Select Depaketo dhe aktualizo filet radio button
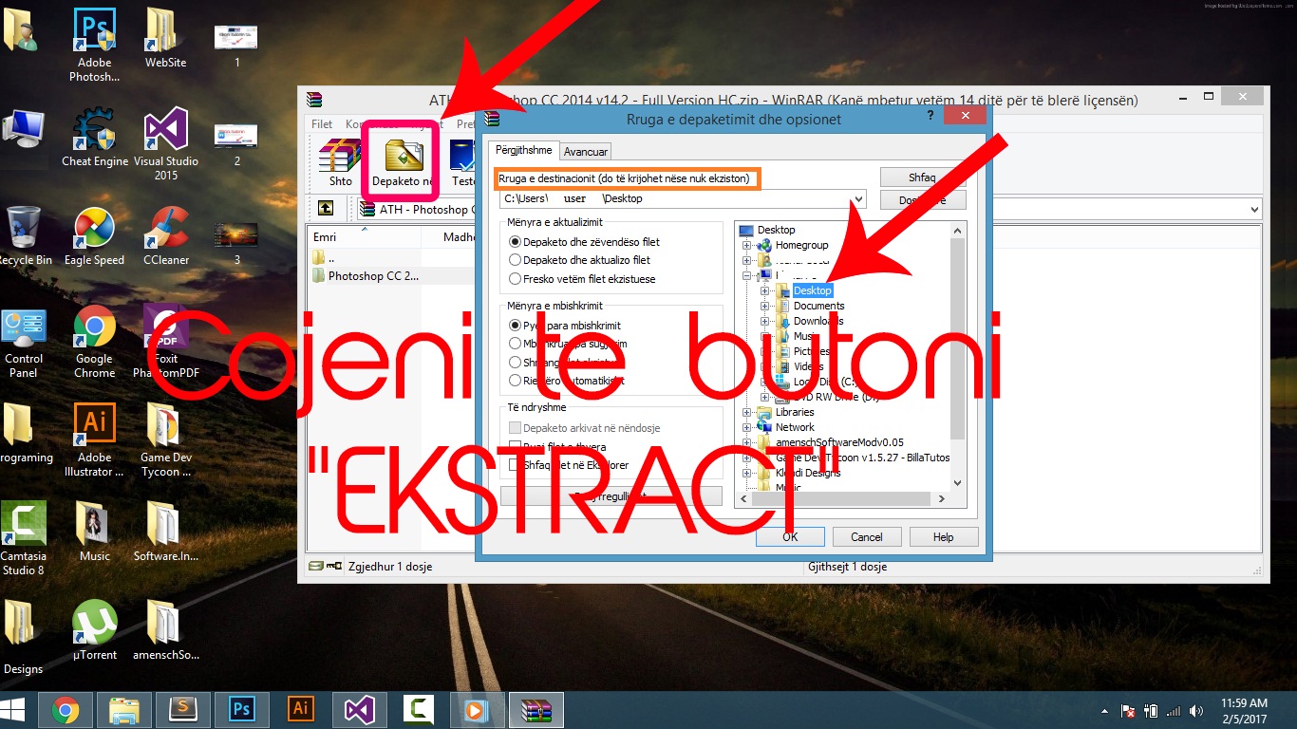 click(x=515, y=260)
